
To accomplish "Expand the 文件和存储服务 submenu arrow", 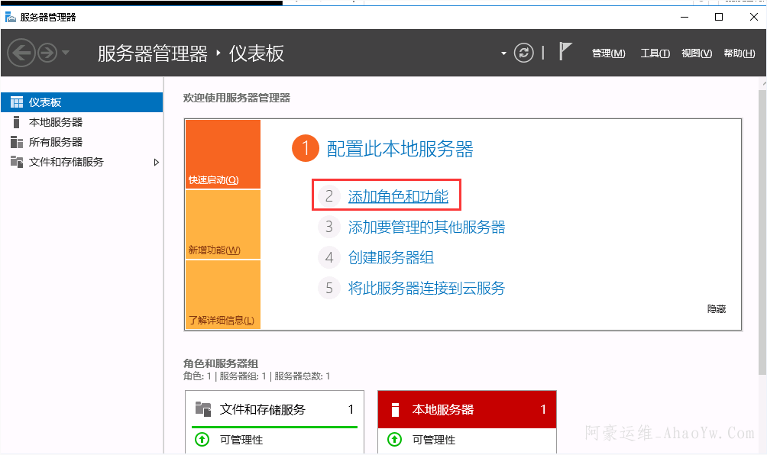I will (x=156, y=162).
